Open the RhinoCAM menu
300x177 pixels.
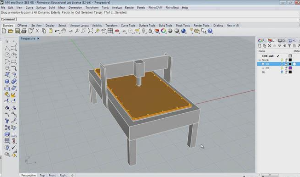pos(155,8)
